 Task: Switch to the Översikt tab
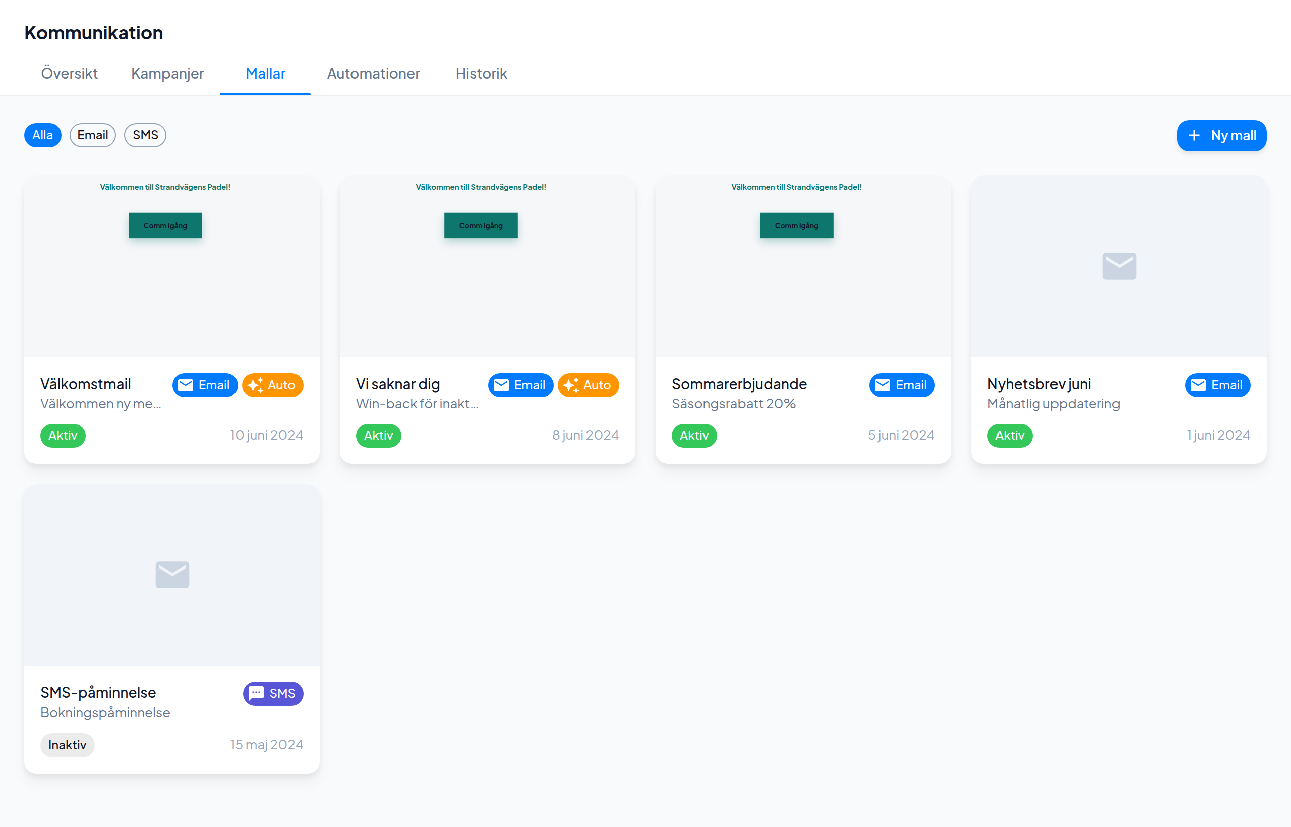69,73
